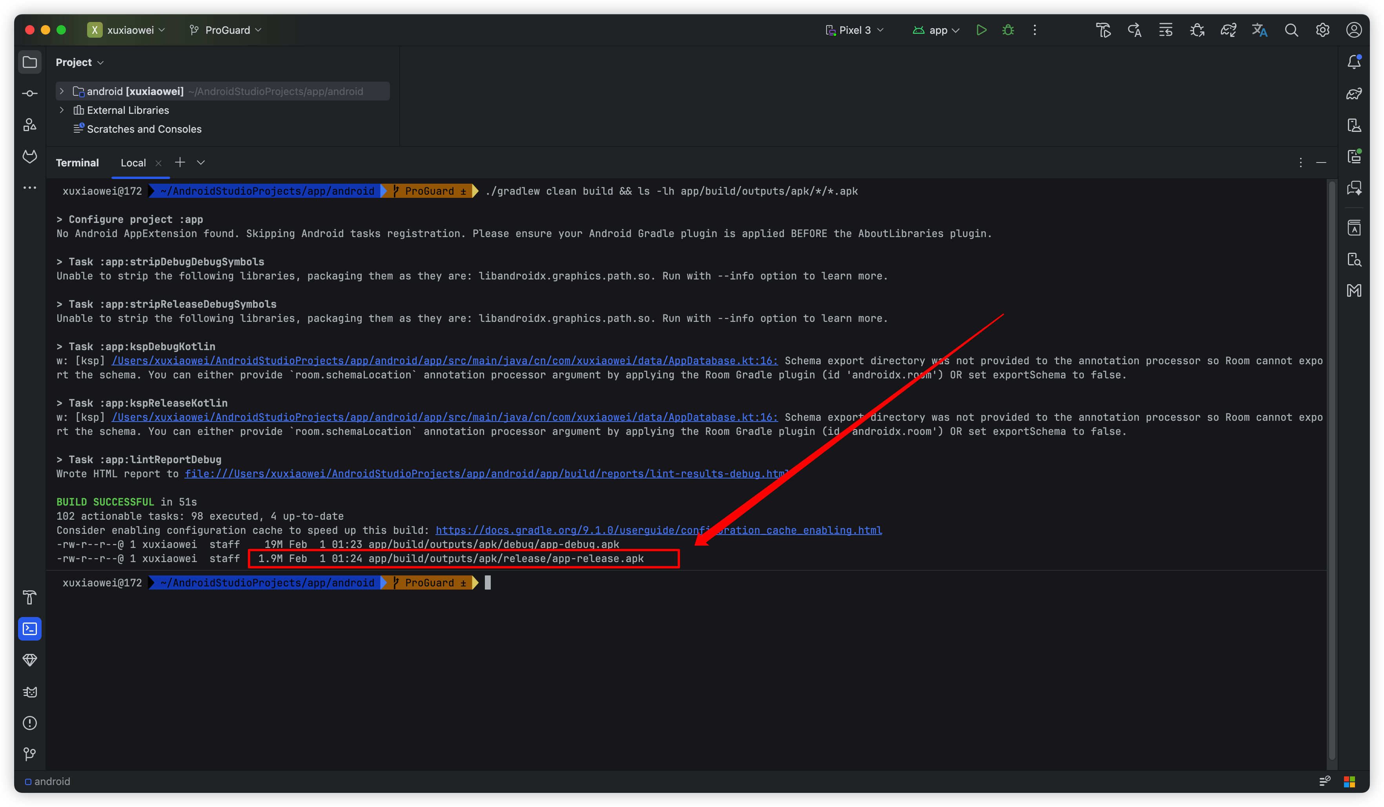Open the Terminal tool window icon

click(x=30, y=628)
